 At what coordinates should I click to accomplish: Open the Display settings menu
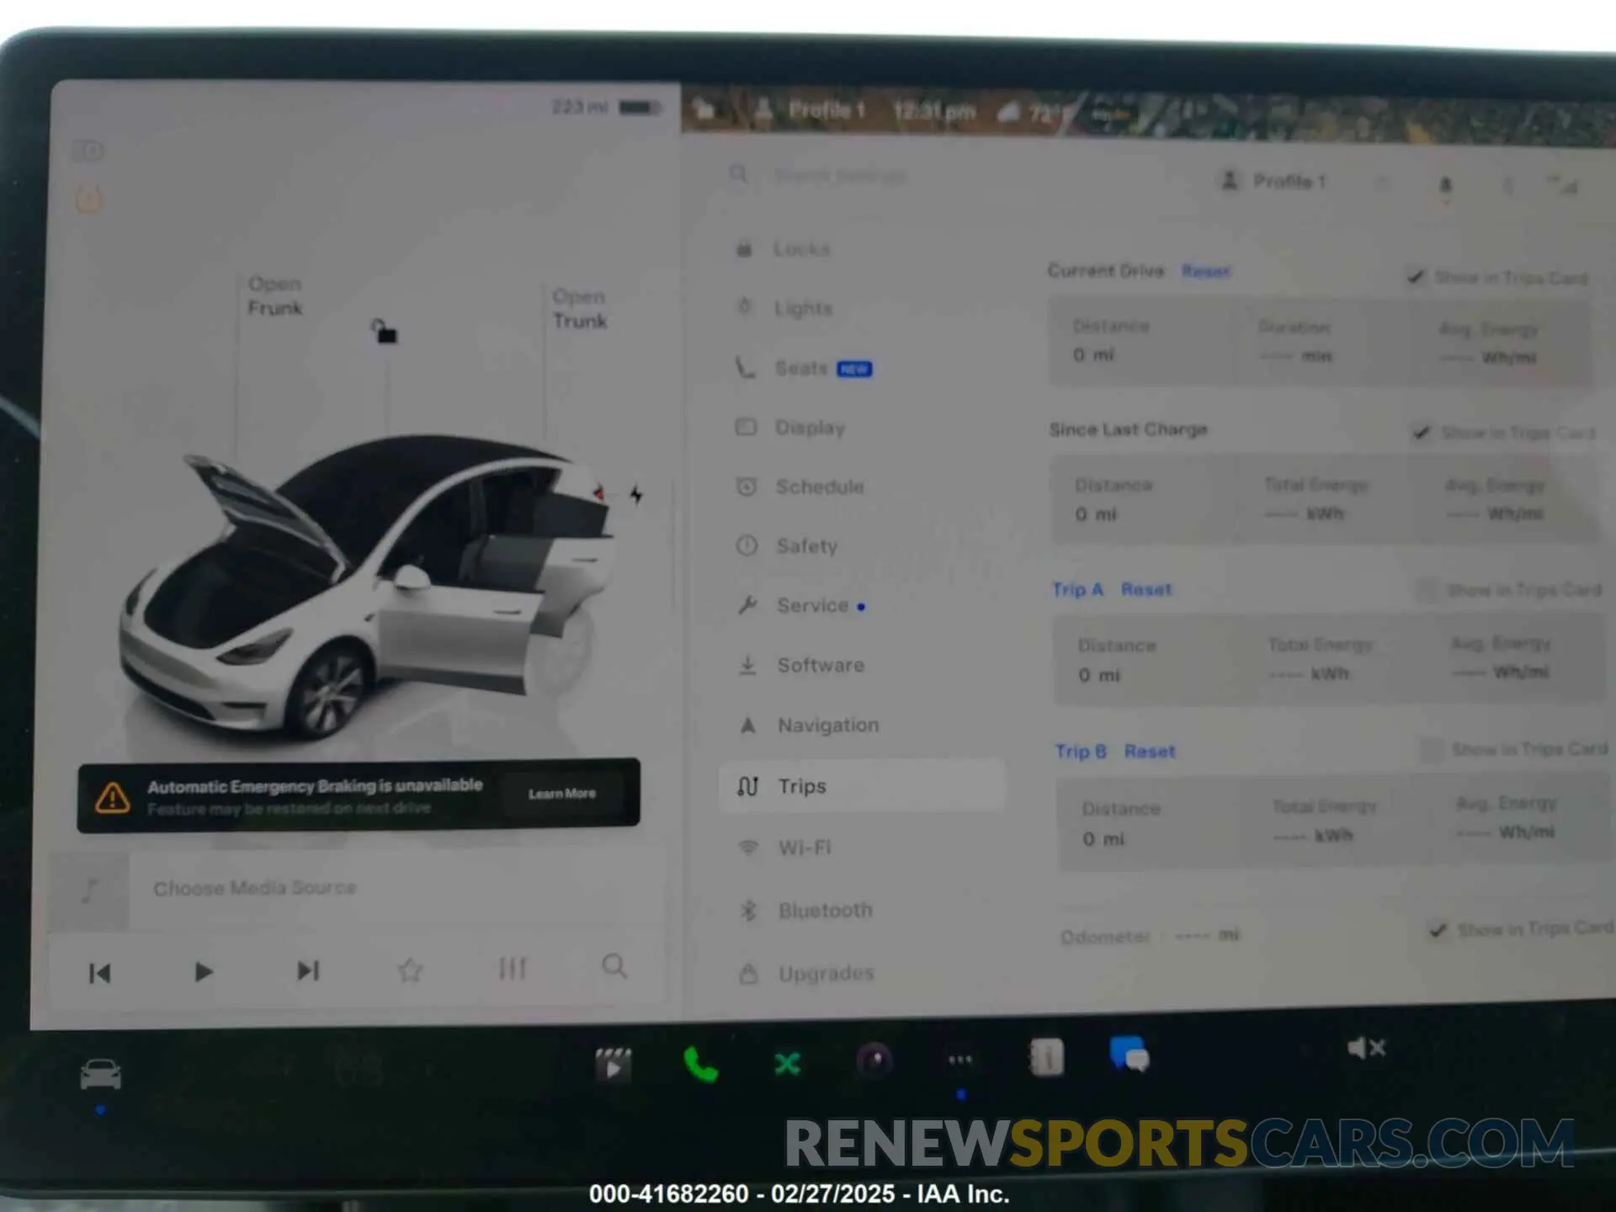(x=790, y=428)
